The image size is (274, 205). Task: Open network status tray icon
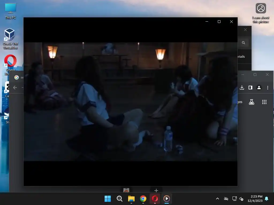point(234,199)
